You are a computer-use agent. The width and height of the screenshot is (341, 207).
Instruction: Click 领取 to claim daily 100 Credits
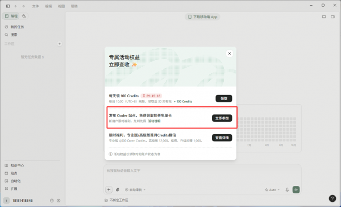224,98
